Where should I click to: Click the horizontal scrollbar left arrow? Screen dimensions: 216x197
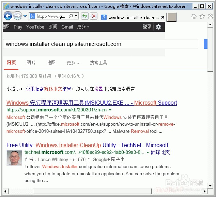pos(5,191)
